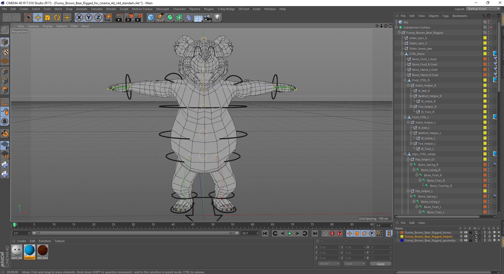
Task: Open the Scale mode dropdown
Action: [354, 264]
